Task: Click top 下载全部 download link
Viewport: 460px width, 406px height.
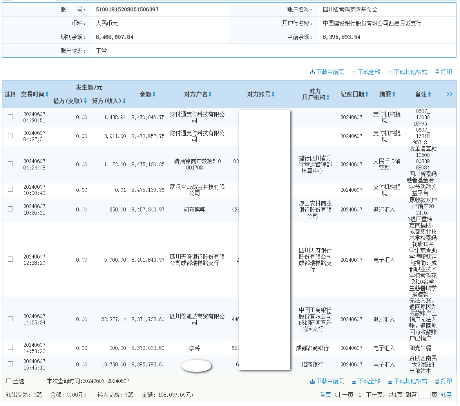Action: [x=366, y=72]
